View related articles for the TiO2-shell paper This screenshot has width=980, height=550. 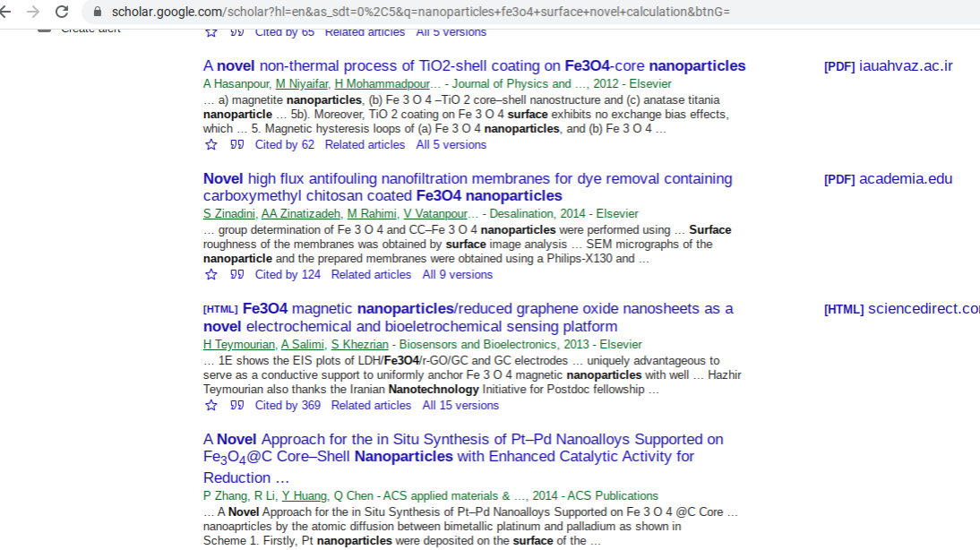365,144
